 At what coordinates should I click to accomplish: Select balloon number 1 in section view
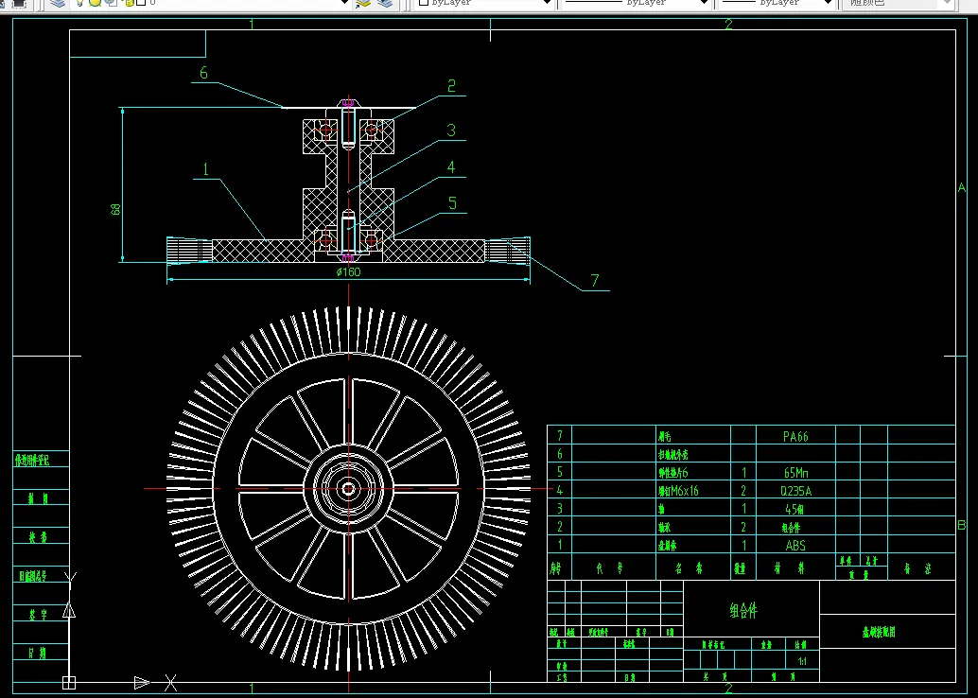[x=205, y=169]
